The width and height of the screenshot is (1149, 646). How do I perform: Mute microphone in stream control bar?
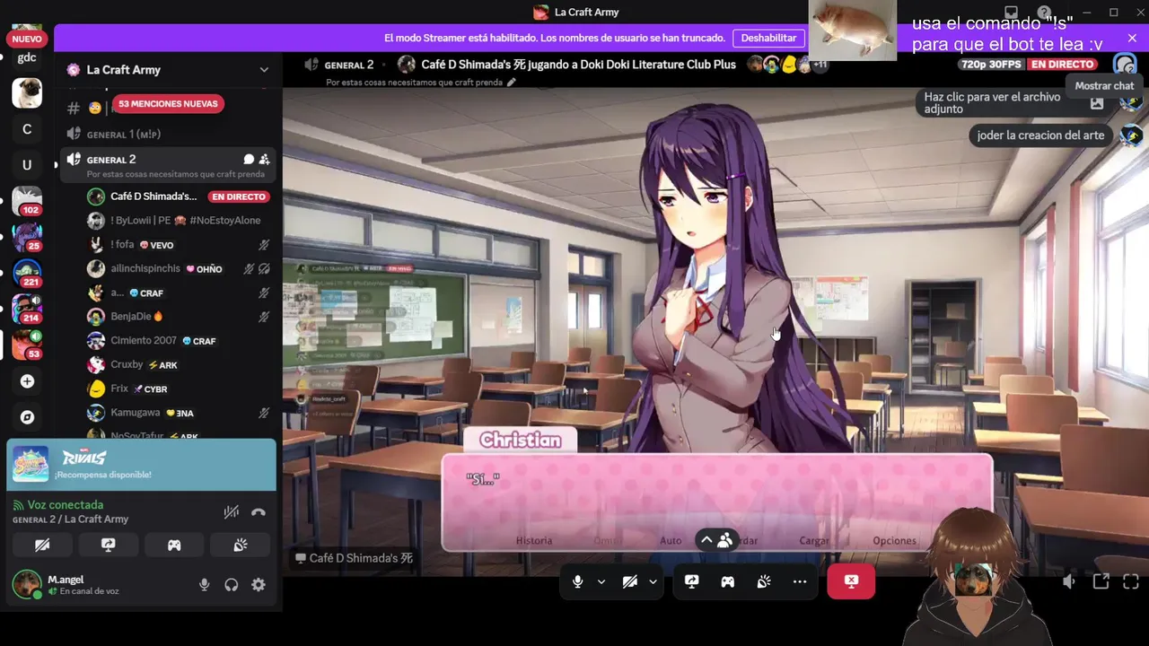pyautogui.click(x=577, y=581)
